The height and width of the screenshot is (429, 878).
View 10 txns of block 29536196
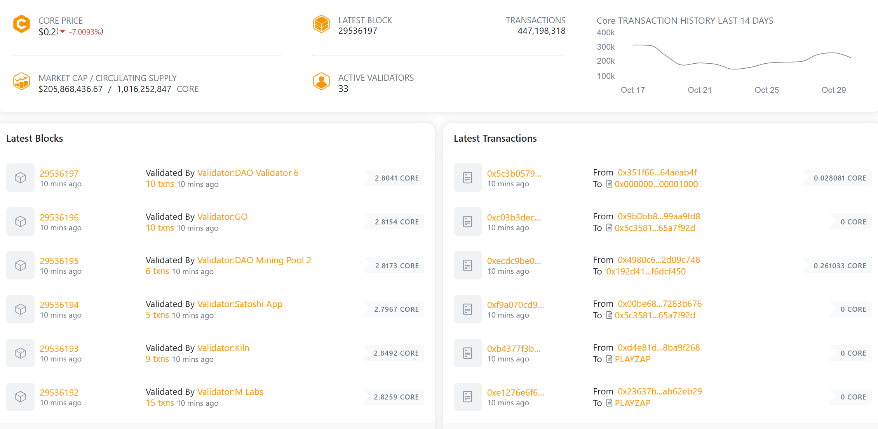[160, 228]
